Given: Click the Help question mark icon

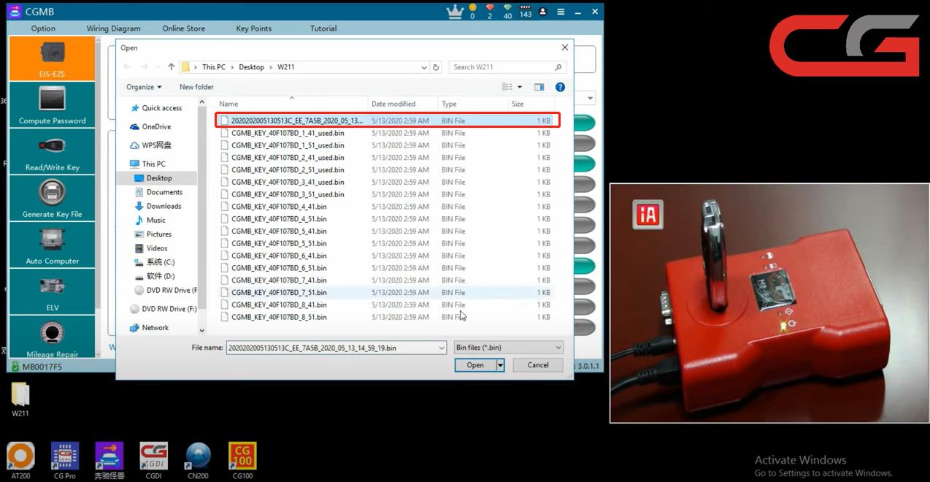Looking at the screenshot, I should point(560,87).
